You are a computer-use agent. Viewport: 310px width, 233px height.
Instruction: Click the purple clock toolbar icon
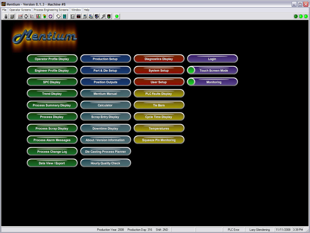(50, 16)
